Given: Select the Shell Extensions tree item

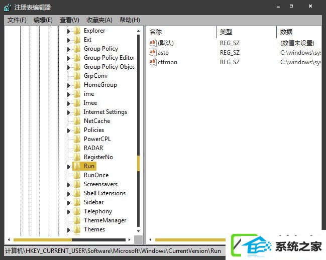Looking at the screenshot, I should coord(105,193).
